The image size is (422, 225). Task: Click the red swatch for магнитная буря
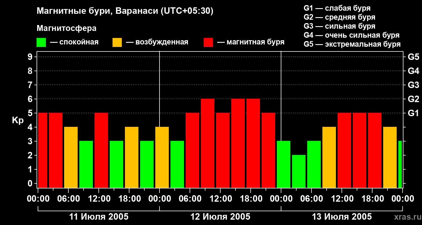(x=208, y=42)
